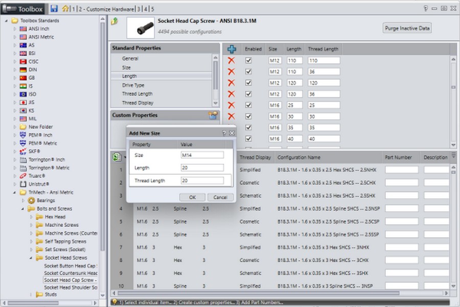Uncheck Enabled for M16 30 row

pyautogui.click(x=248, y=116)
